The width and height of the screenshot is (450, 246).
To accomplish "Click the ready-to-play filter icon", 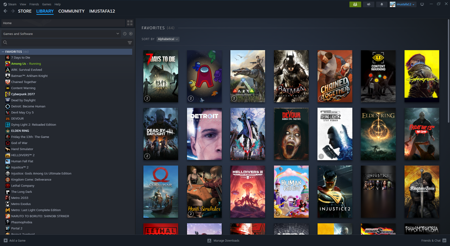I will [131, 34].
